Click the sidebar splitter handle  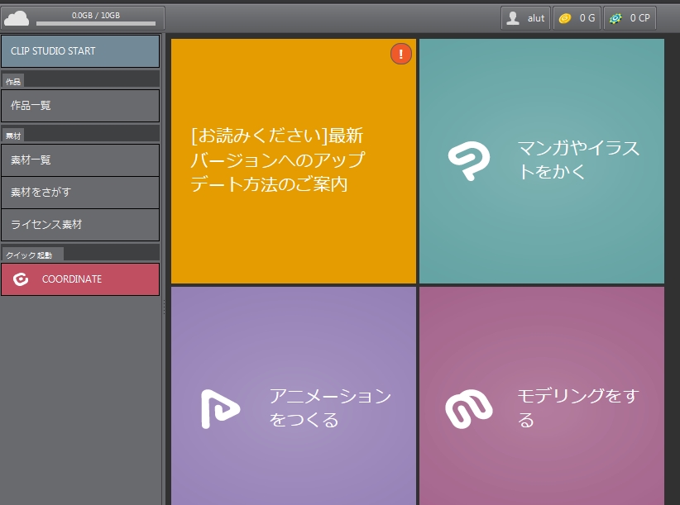pos(164,306)
